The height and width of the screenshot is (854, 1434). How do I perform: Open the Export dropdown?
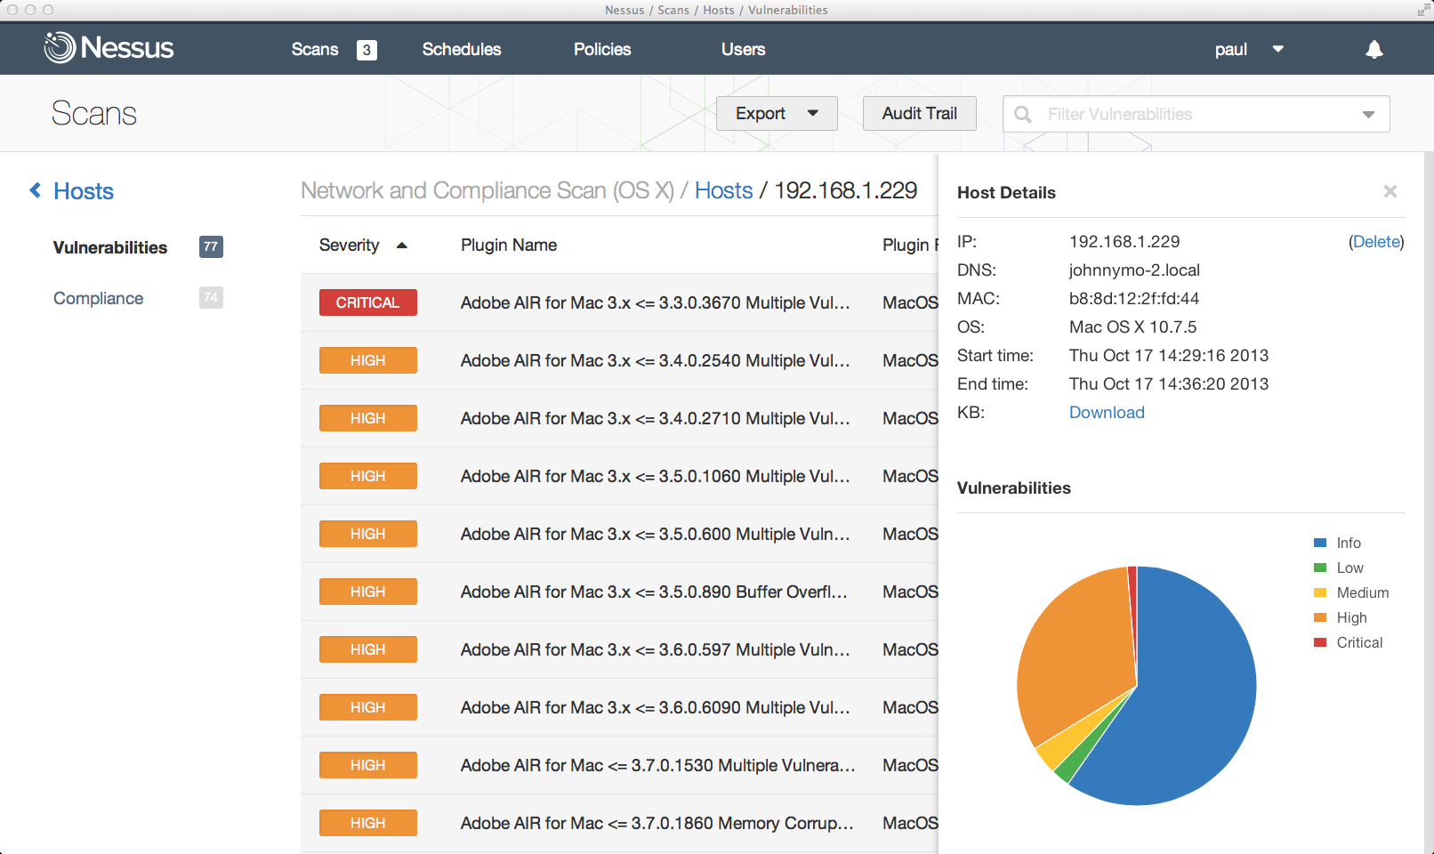(x=777, y=114)
